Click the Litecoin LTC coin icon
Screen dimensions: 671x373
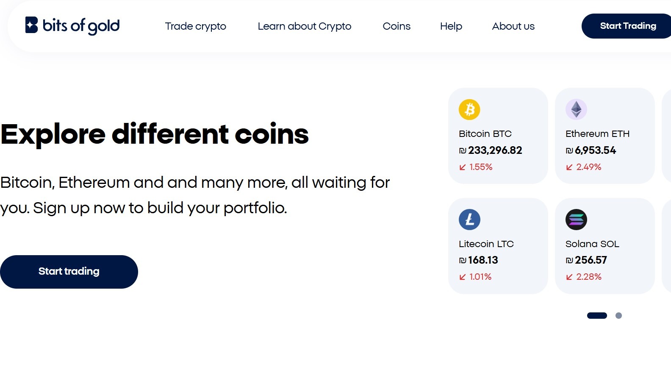pos(470,220)
